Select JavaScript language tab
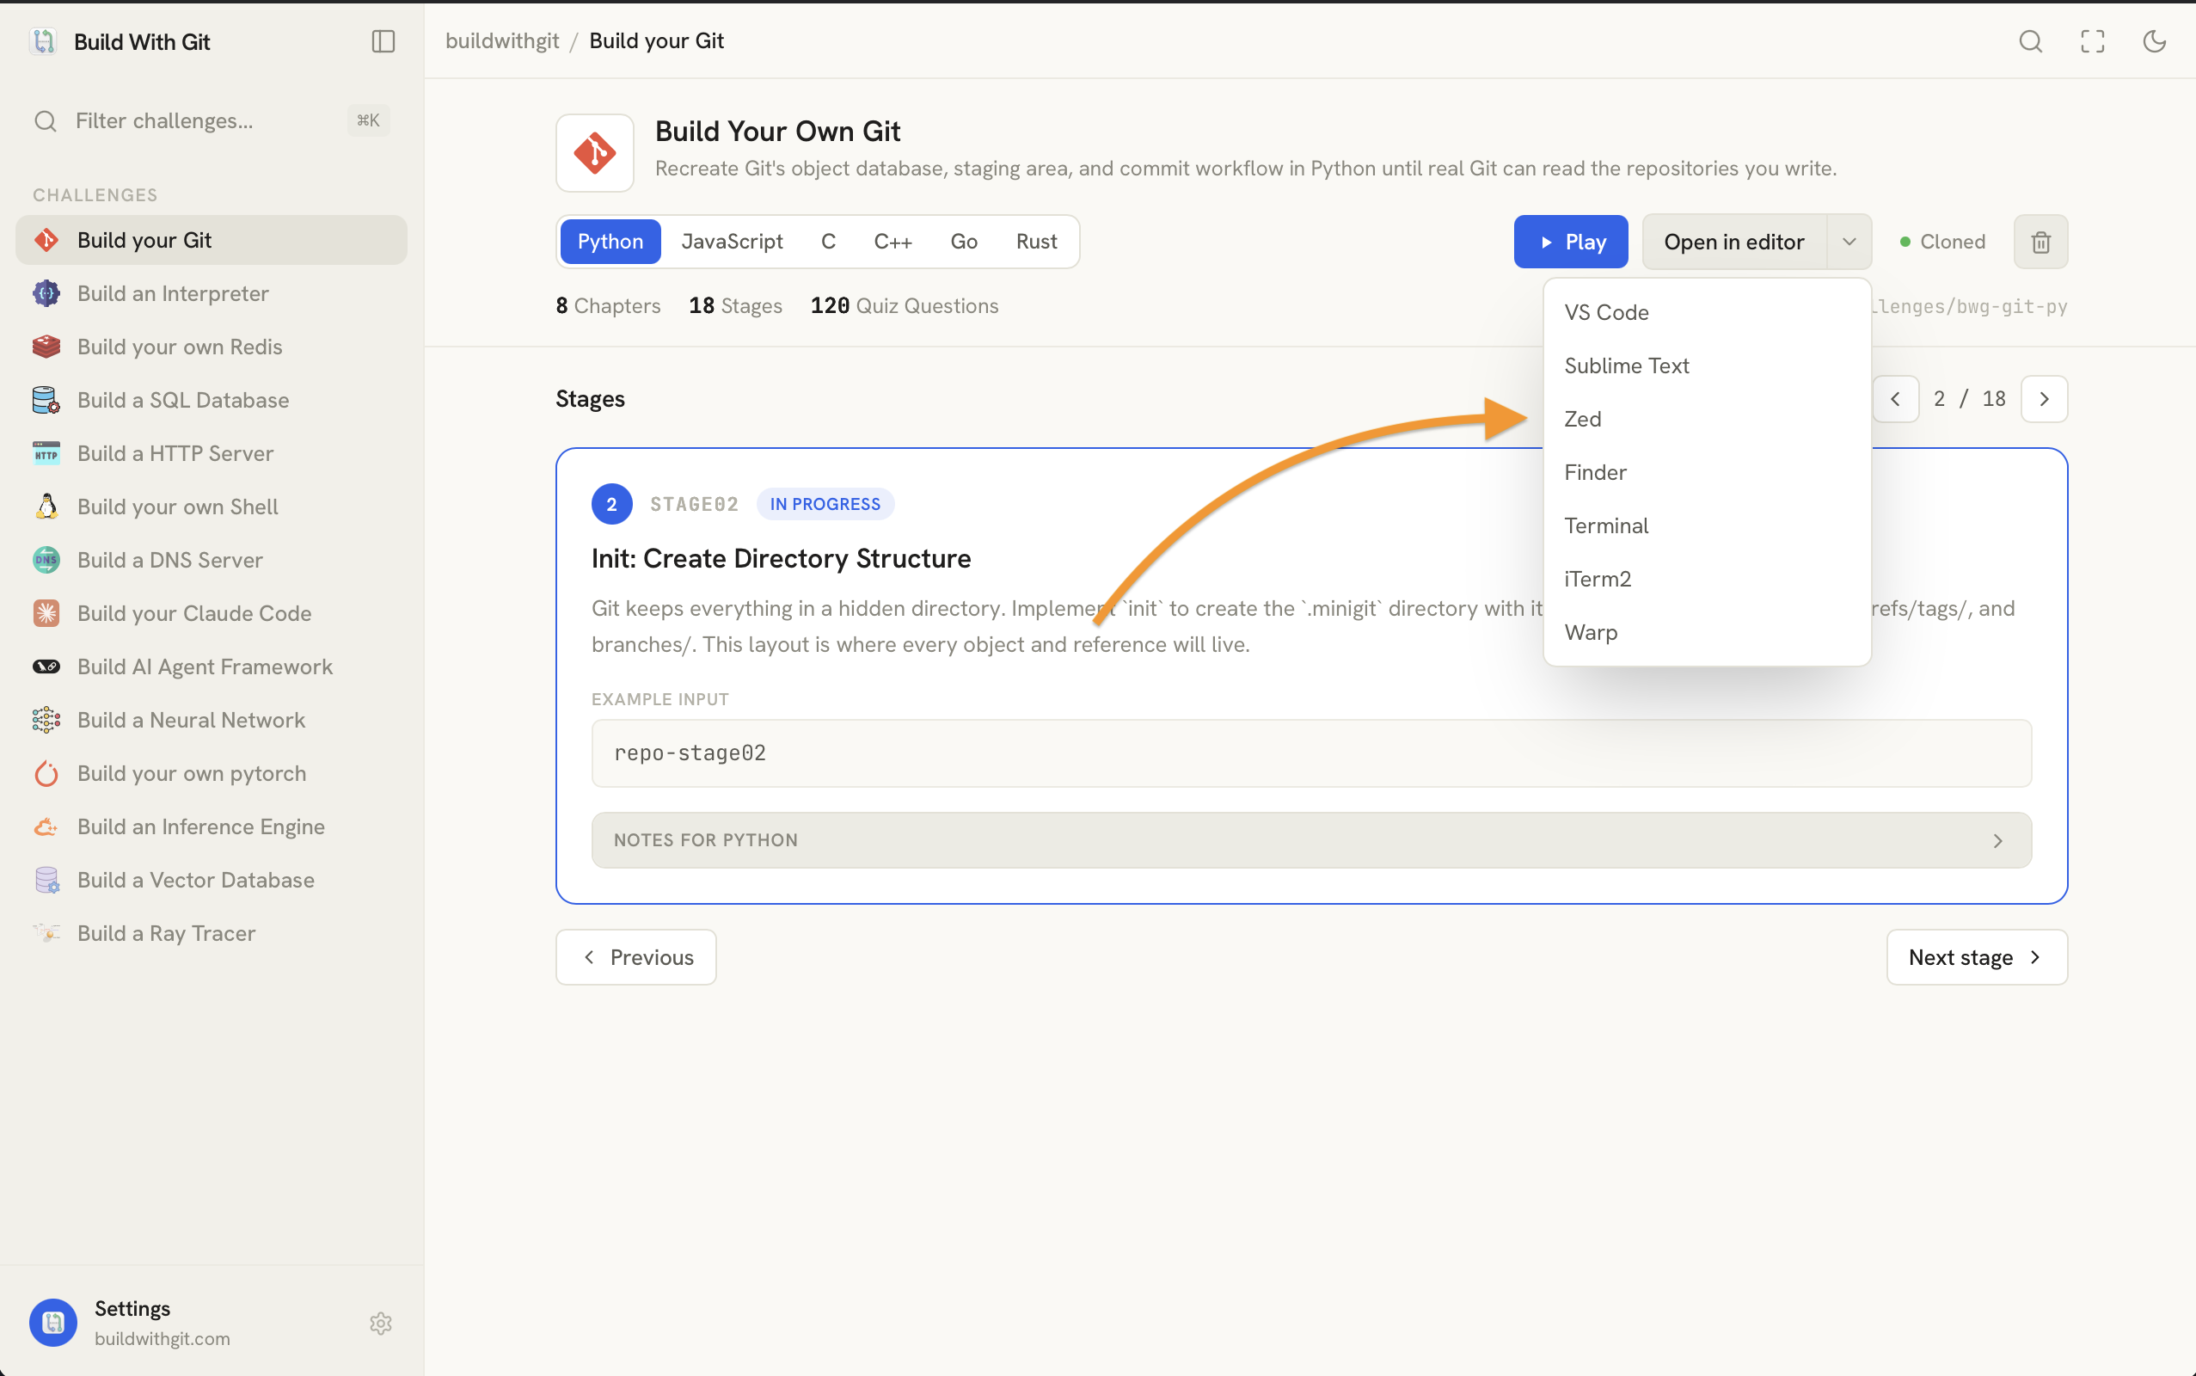 tap(732, 242)
